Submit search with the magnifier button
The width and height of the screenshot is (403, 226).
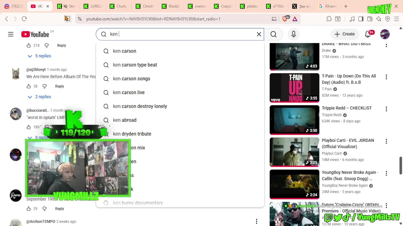pyautogui.click(x=273, y=34)
